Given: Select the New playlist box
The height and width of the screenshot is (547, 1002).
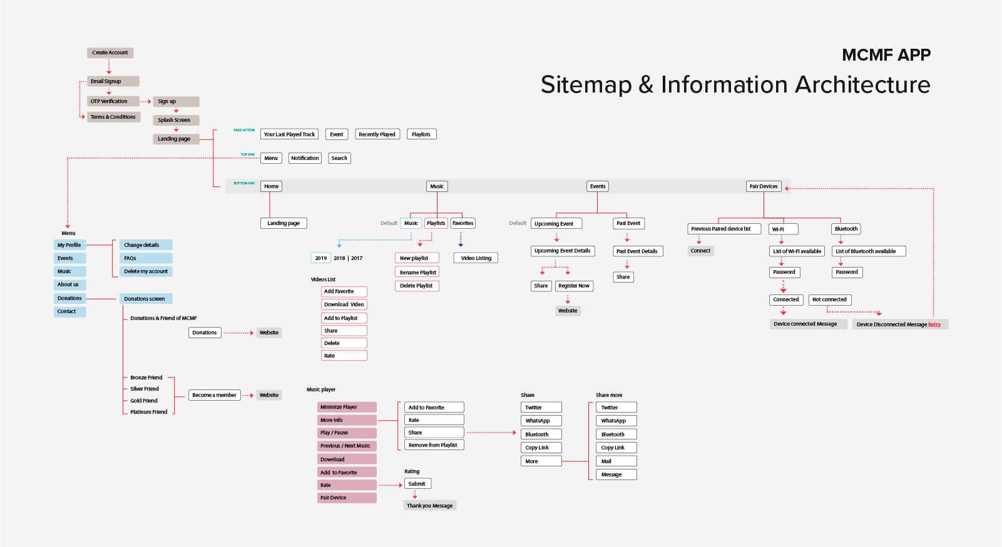Looking at the screenshot, I should (x=417, y=258).
